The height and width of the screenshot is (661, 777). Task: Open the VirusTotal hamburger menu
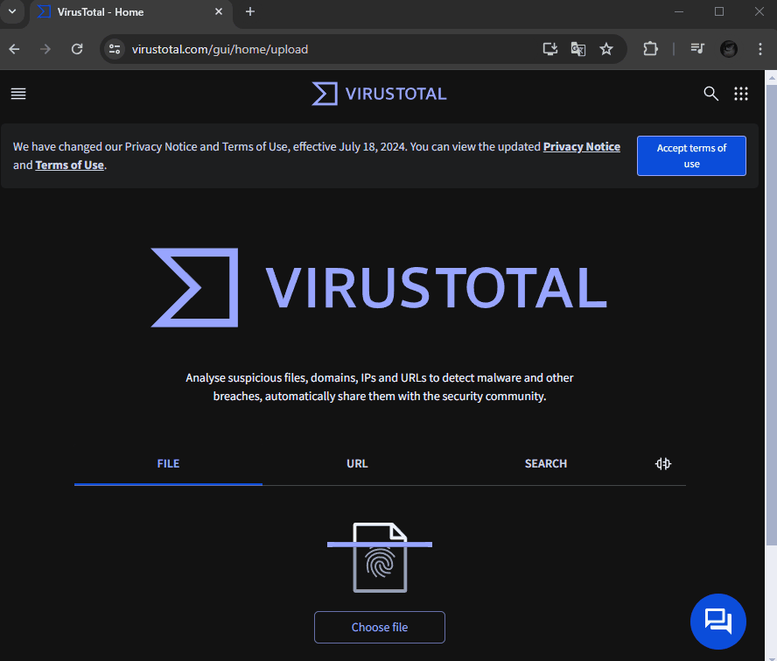[18, 94]
